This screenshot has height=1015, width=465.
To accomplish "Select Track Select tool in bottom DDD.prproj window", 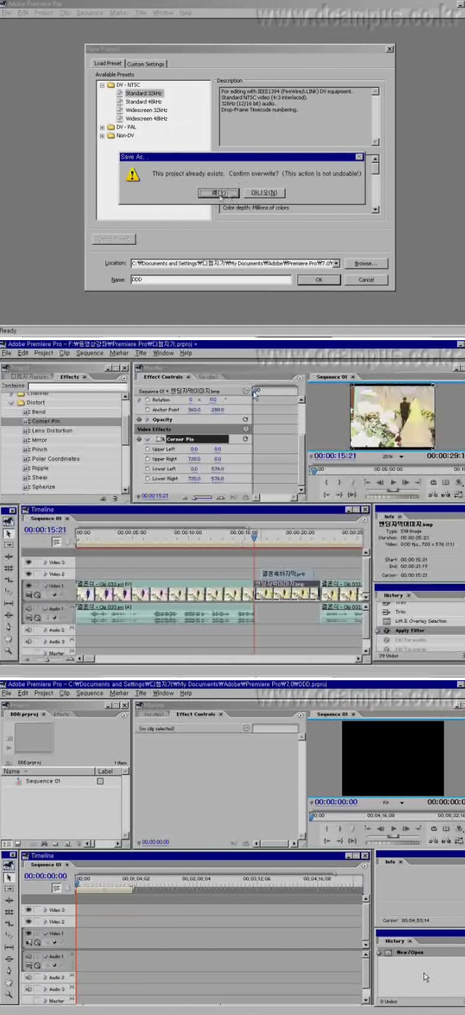I will [x=9, y=889].
